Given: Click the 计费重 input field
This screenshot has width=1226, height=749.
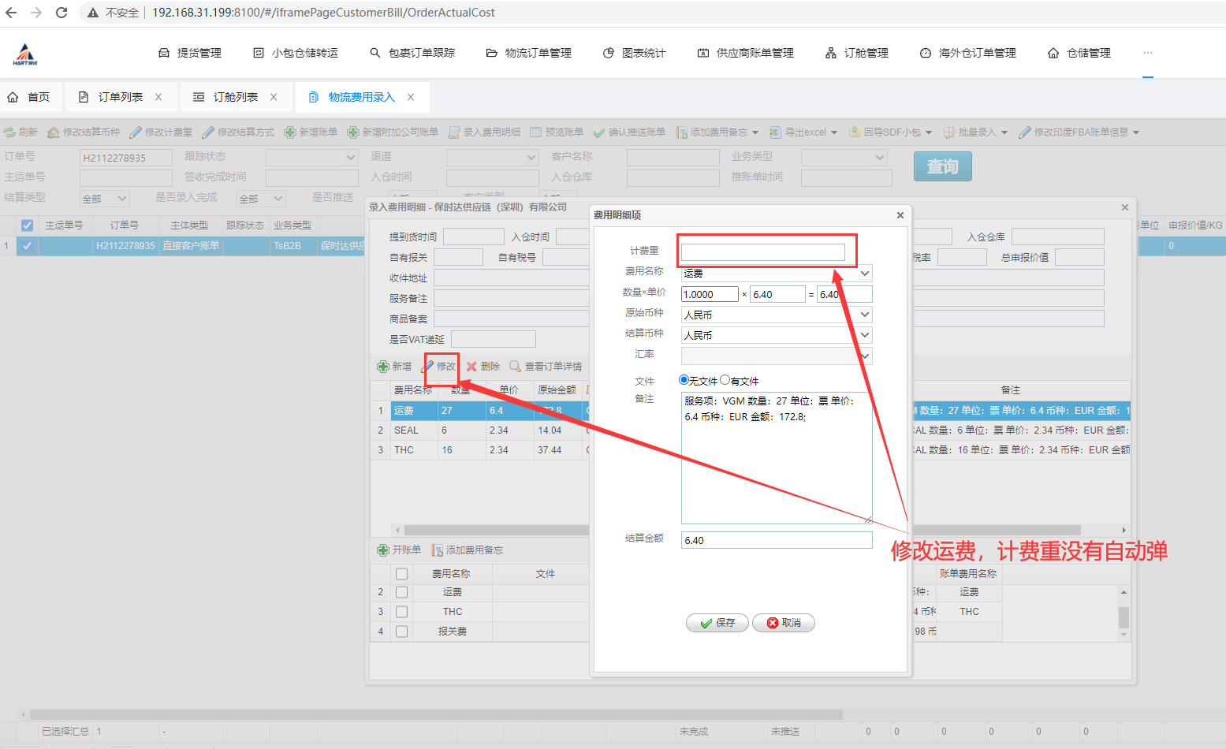Looking at the screenshot, I should [x=762, y=252].
